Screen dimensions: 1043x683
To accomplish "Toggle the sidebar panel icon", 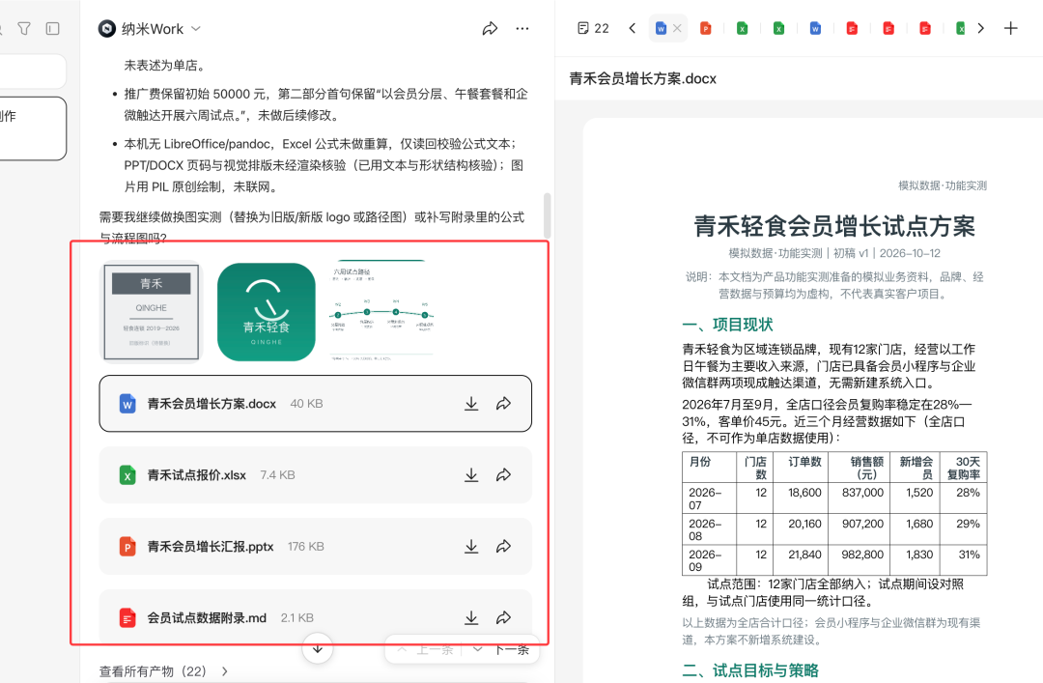I will (52, 29).
